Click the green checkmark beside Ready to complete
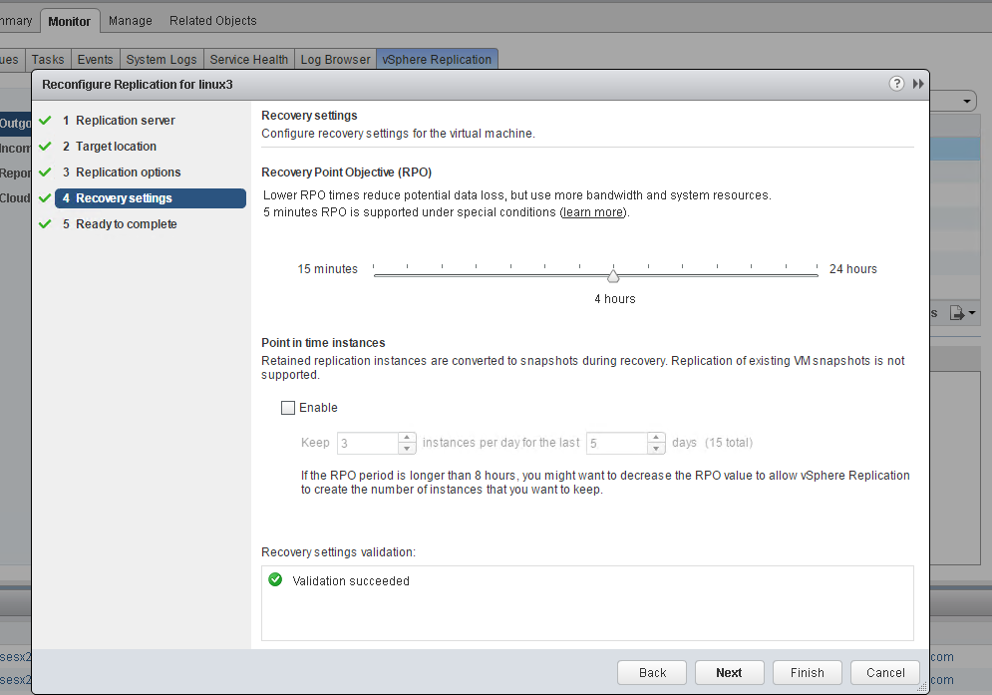The image size is (992, 695). tap(45, 224)
